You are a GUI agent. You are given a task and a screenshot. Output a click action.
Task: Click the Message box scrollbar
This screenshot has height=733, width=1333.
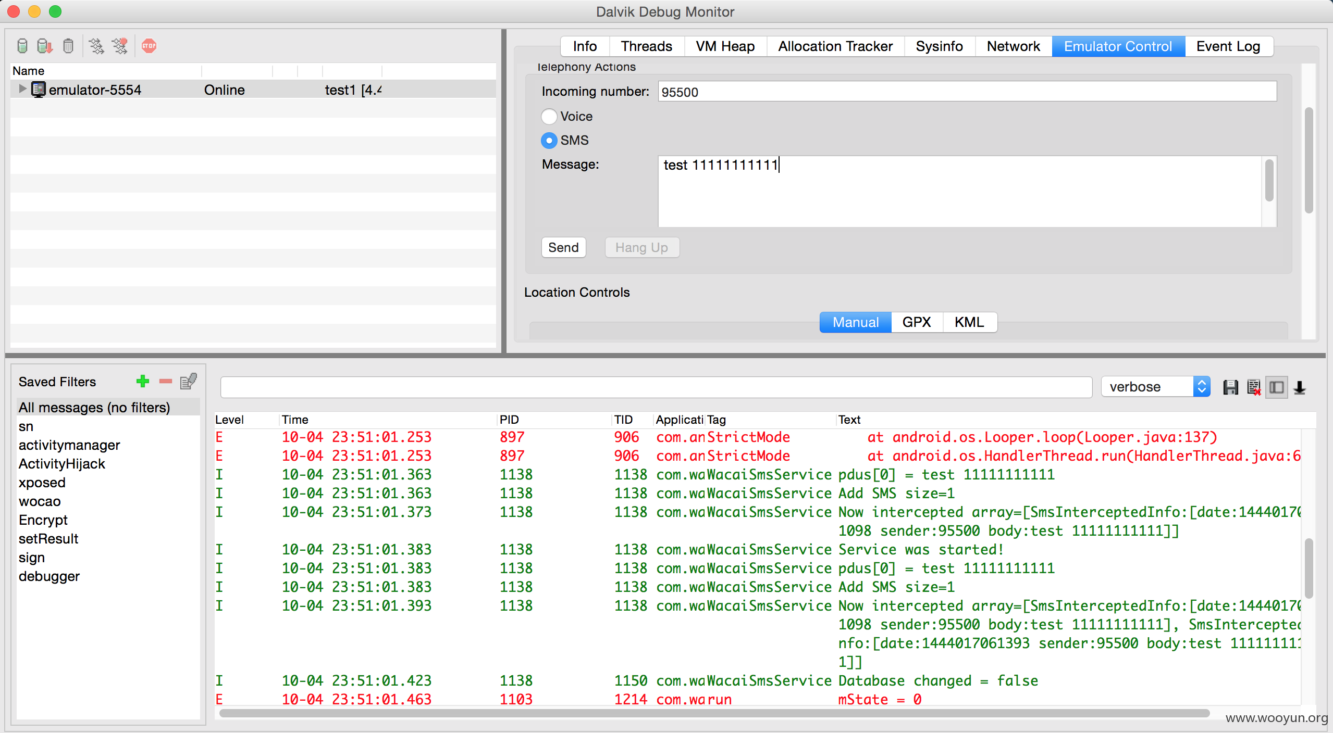tap(1269, 180)
